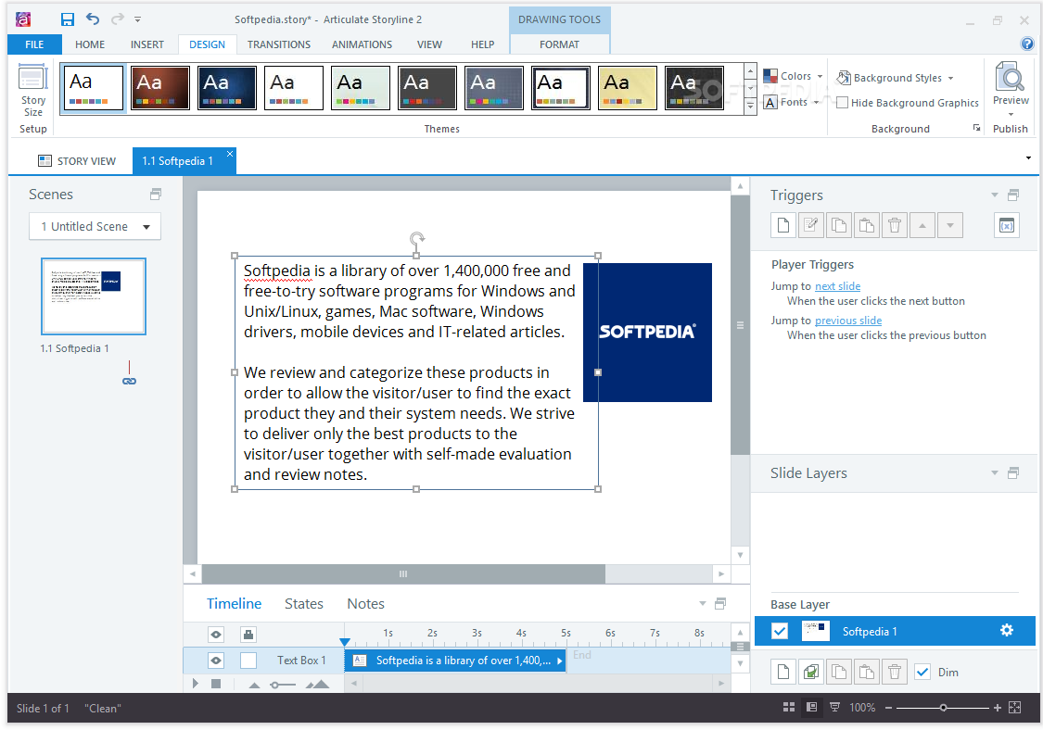Copy the slide layer

coord(839,673)
